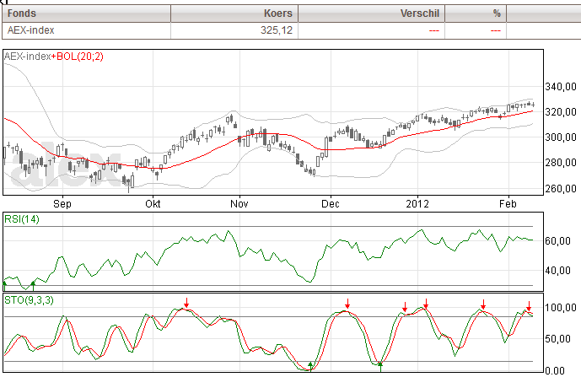Click the RSI(14) indicator label

click(21, 219)
